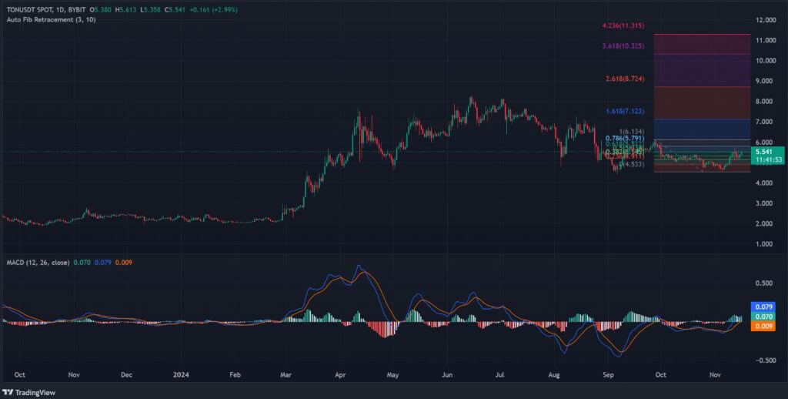Click the 1.618(7.123) Fib level label

pos(625,111)
